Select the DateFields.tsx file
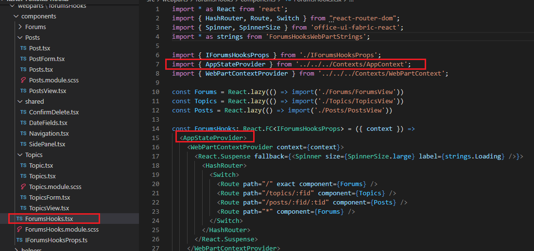The height and width of the screenshot is (251, 534). [x=48, y=123]
